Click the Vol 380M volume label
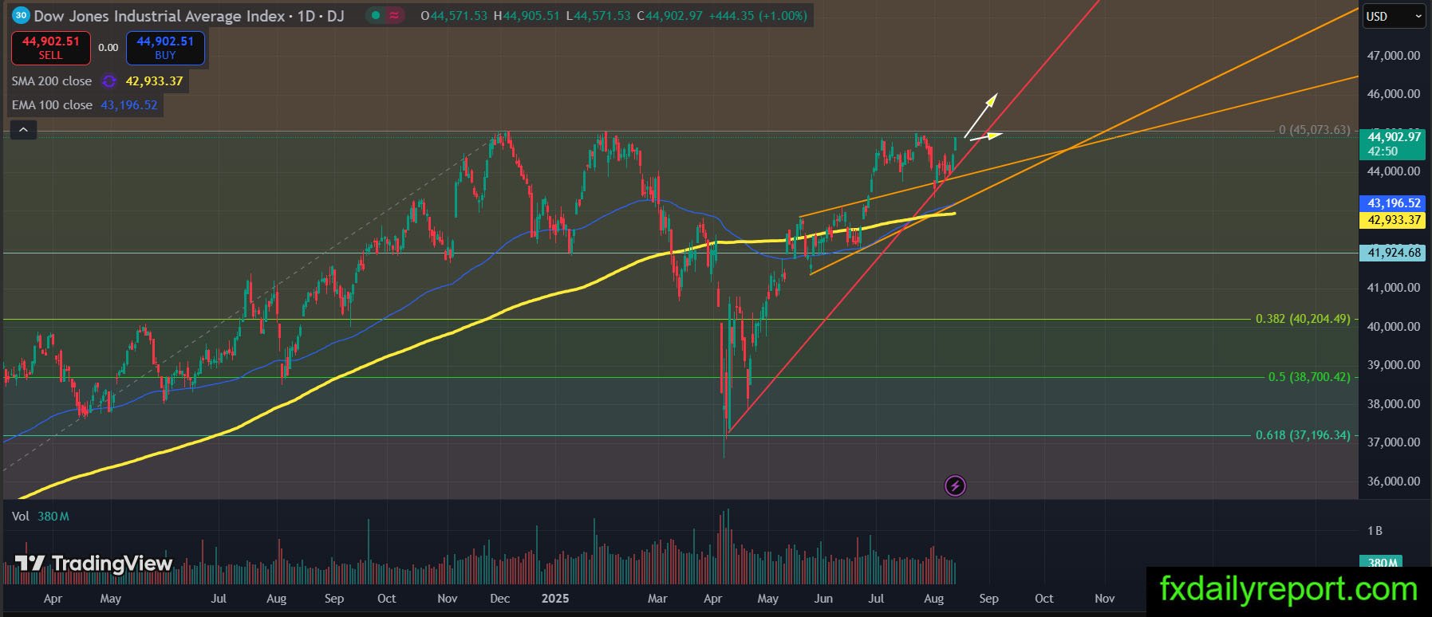1432x617 pixels. pyautogui.click(x=40, y=517)
